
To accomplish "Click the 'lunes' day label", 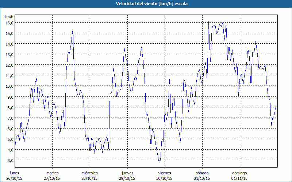I will point(15,173).
